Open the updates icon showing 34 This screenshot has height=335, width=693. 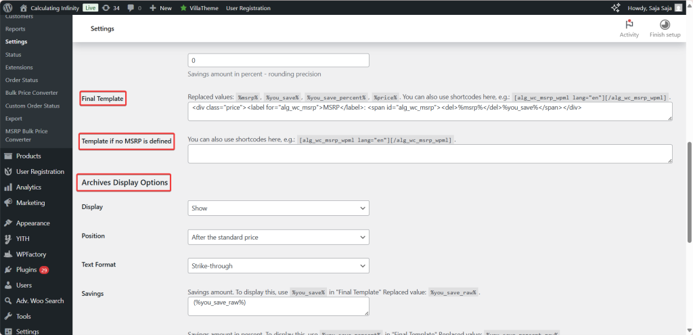[110, 8]
